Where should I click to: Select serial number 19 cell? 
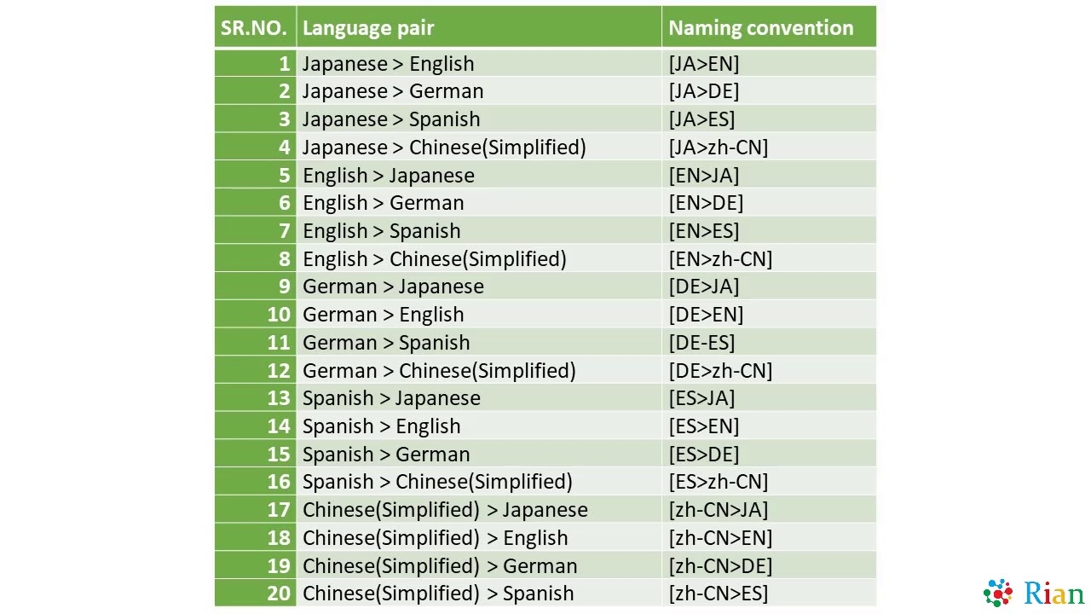click(x=279, y=566)
